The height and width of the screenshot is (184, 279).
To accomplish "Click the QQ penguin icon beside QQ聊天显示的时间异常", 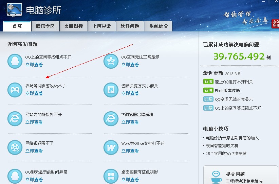I will (15, 176).
